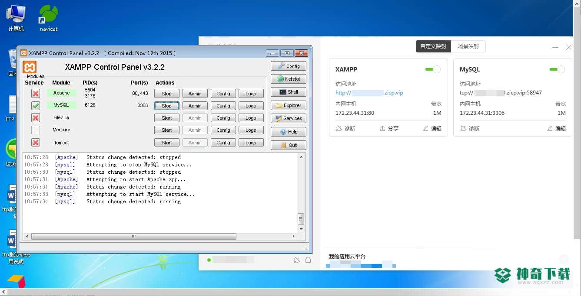
Task: View Apache Logs
Action: (251, 94)
